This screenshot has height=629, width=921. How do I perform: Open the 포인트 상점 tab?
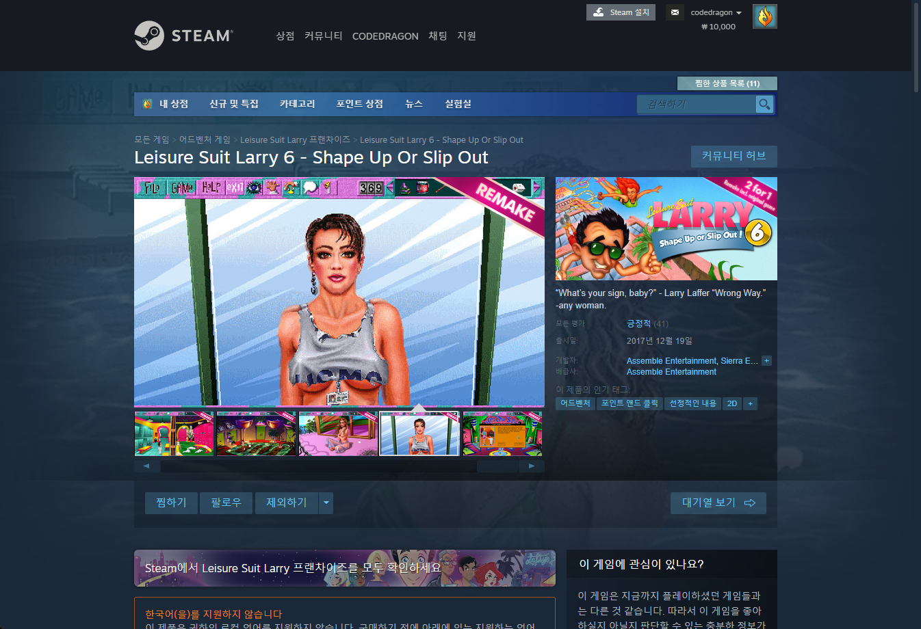[x=359, y=104]
